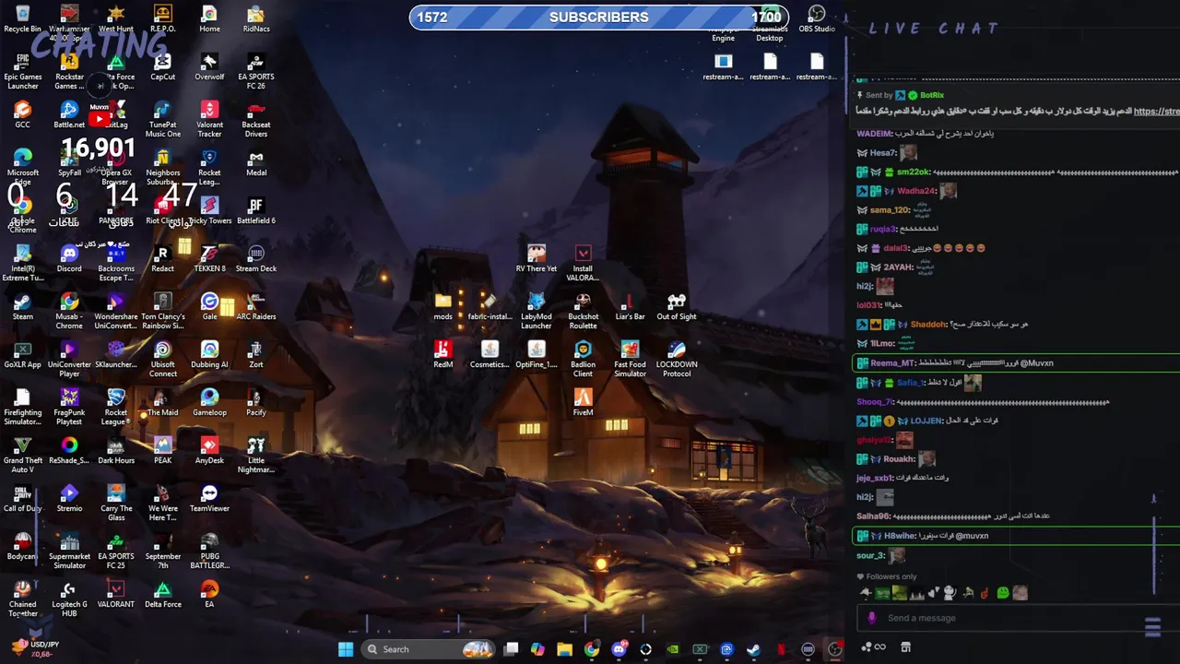Open the Ubisoft Connect shortcut
Viewport: 1180px width, 664px height.
(x=162, y=359)
